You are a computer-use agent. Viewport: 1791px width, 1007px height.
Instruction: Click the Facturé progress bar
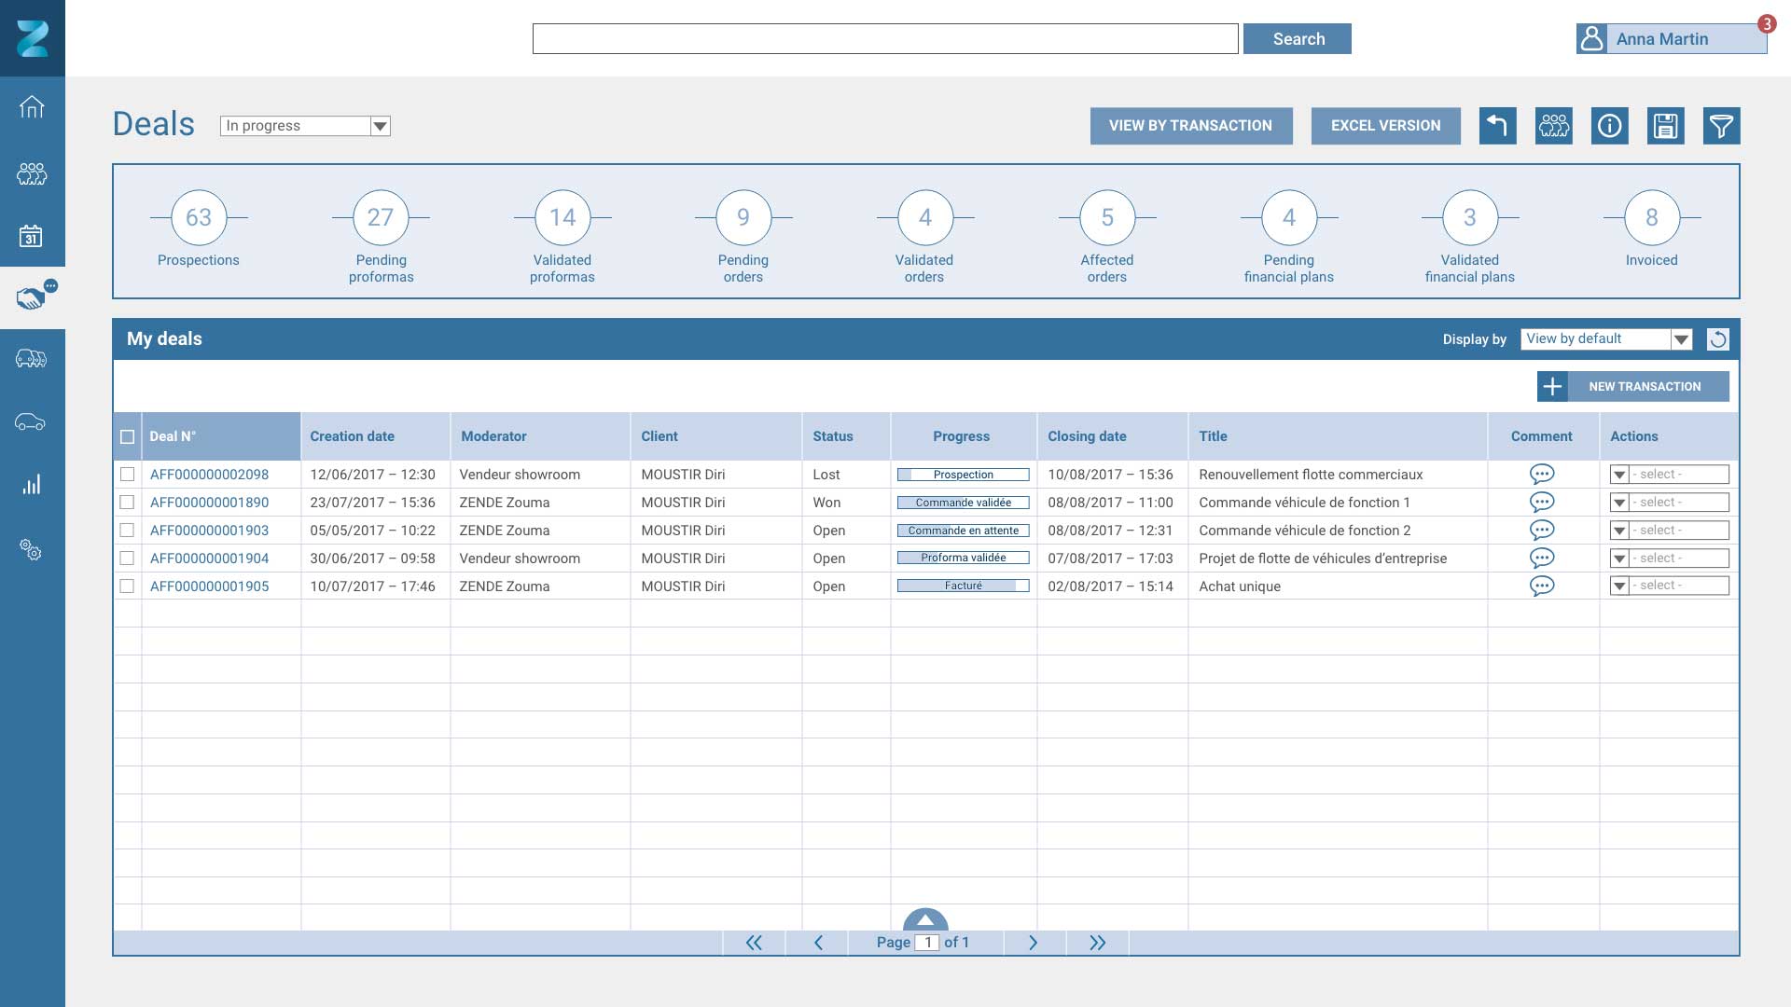(x=963, y=586)
